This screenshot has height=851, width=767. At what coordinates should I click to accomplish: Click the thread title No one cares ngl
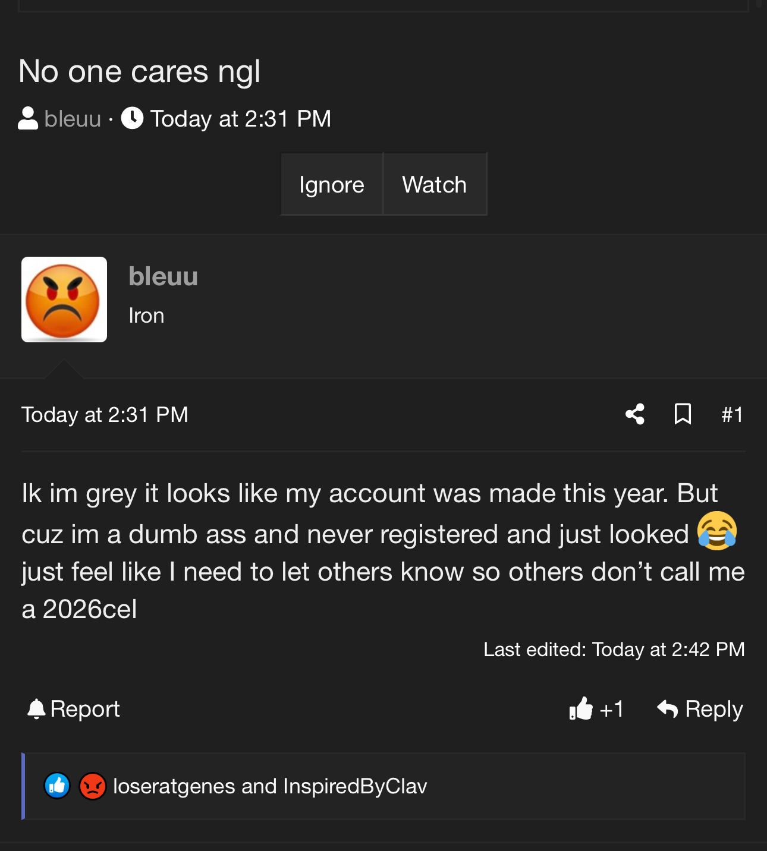pyautogui.click(x=140, y=71)
